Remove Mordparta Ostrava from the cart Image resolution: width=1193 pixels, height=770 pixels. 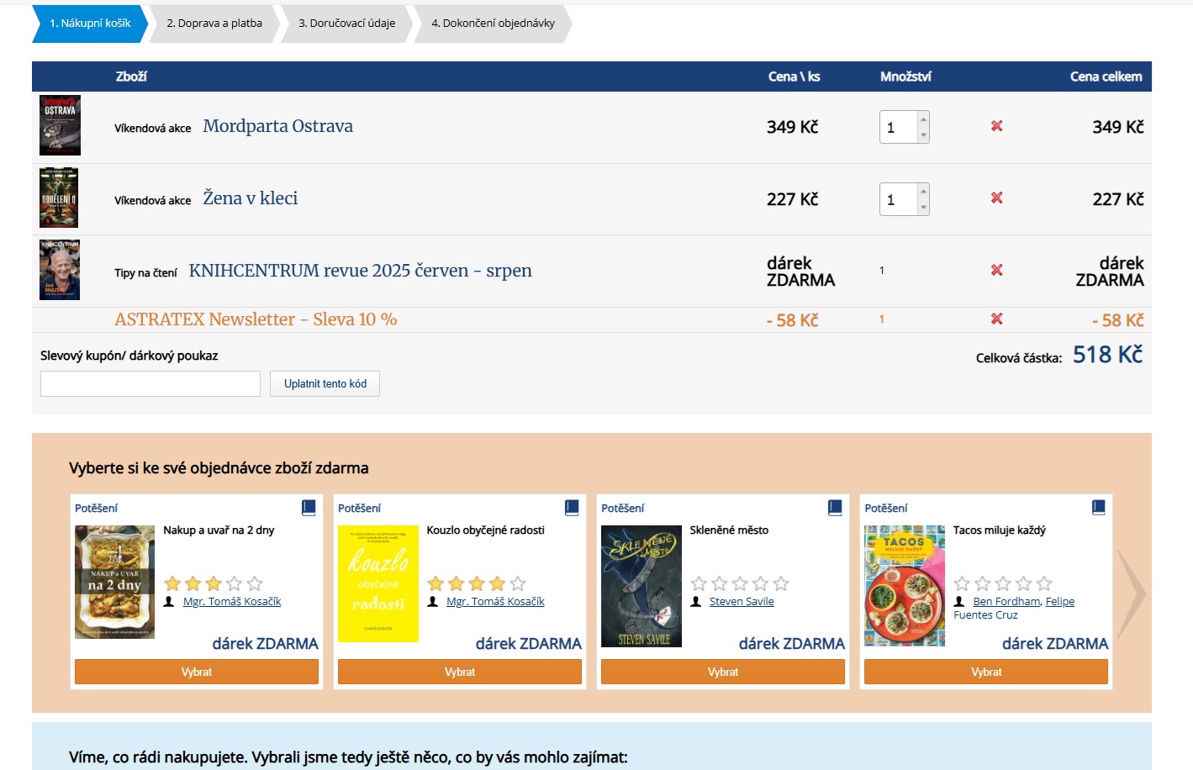(x=996, y=126)
